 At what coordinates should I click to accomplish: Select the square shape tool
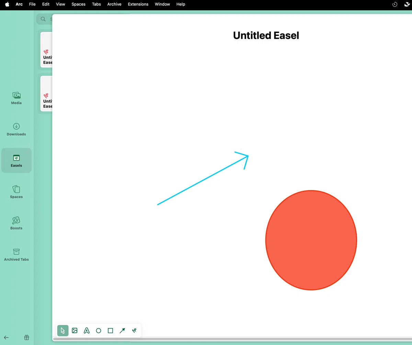(x=110, y=331)
